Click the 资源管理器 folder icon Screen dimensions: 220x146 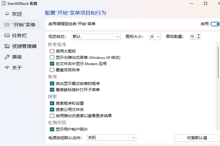tap(7, 46)
